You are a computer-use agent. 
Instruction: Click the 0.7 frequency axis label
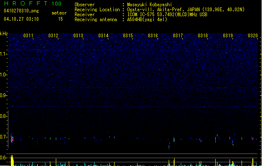point(3,137)
